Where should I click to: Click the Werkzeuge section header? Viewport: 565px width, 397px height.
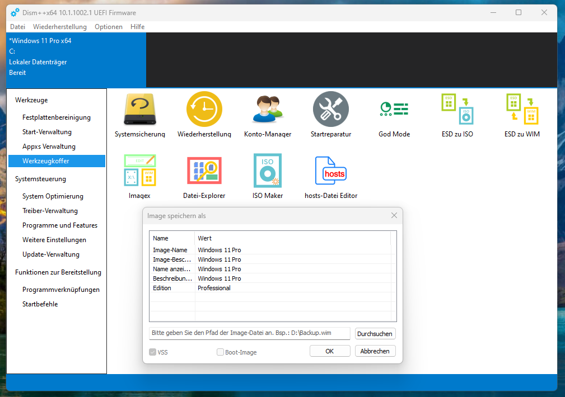(31, 100)
